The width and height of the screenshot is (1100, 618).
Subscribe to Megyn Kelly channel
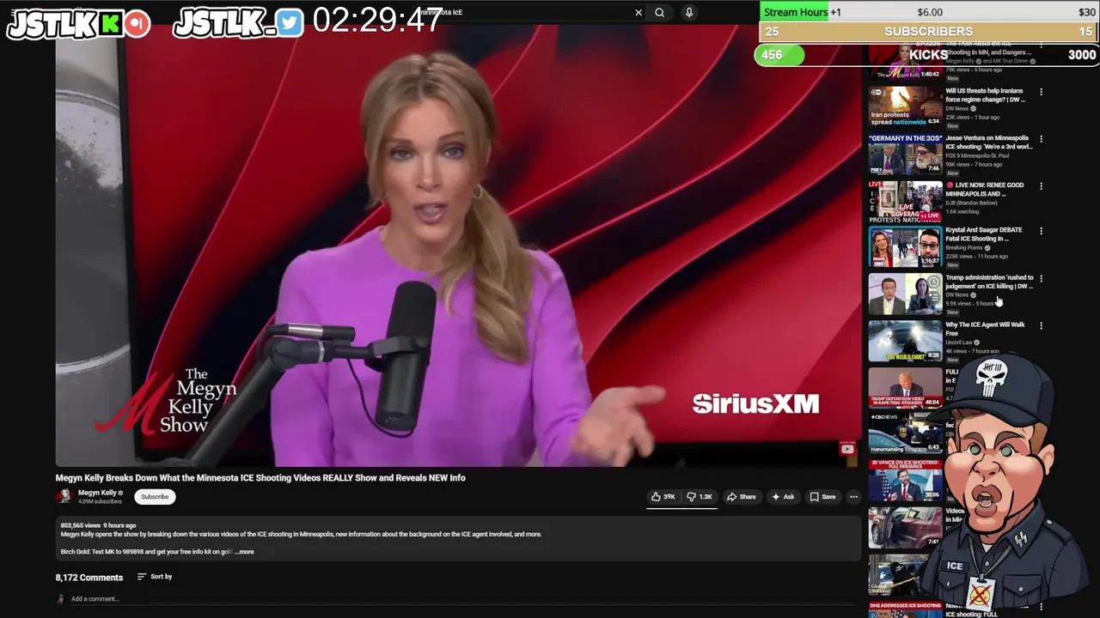(155, 496)
